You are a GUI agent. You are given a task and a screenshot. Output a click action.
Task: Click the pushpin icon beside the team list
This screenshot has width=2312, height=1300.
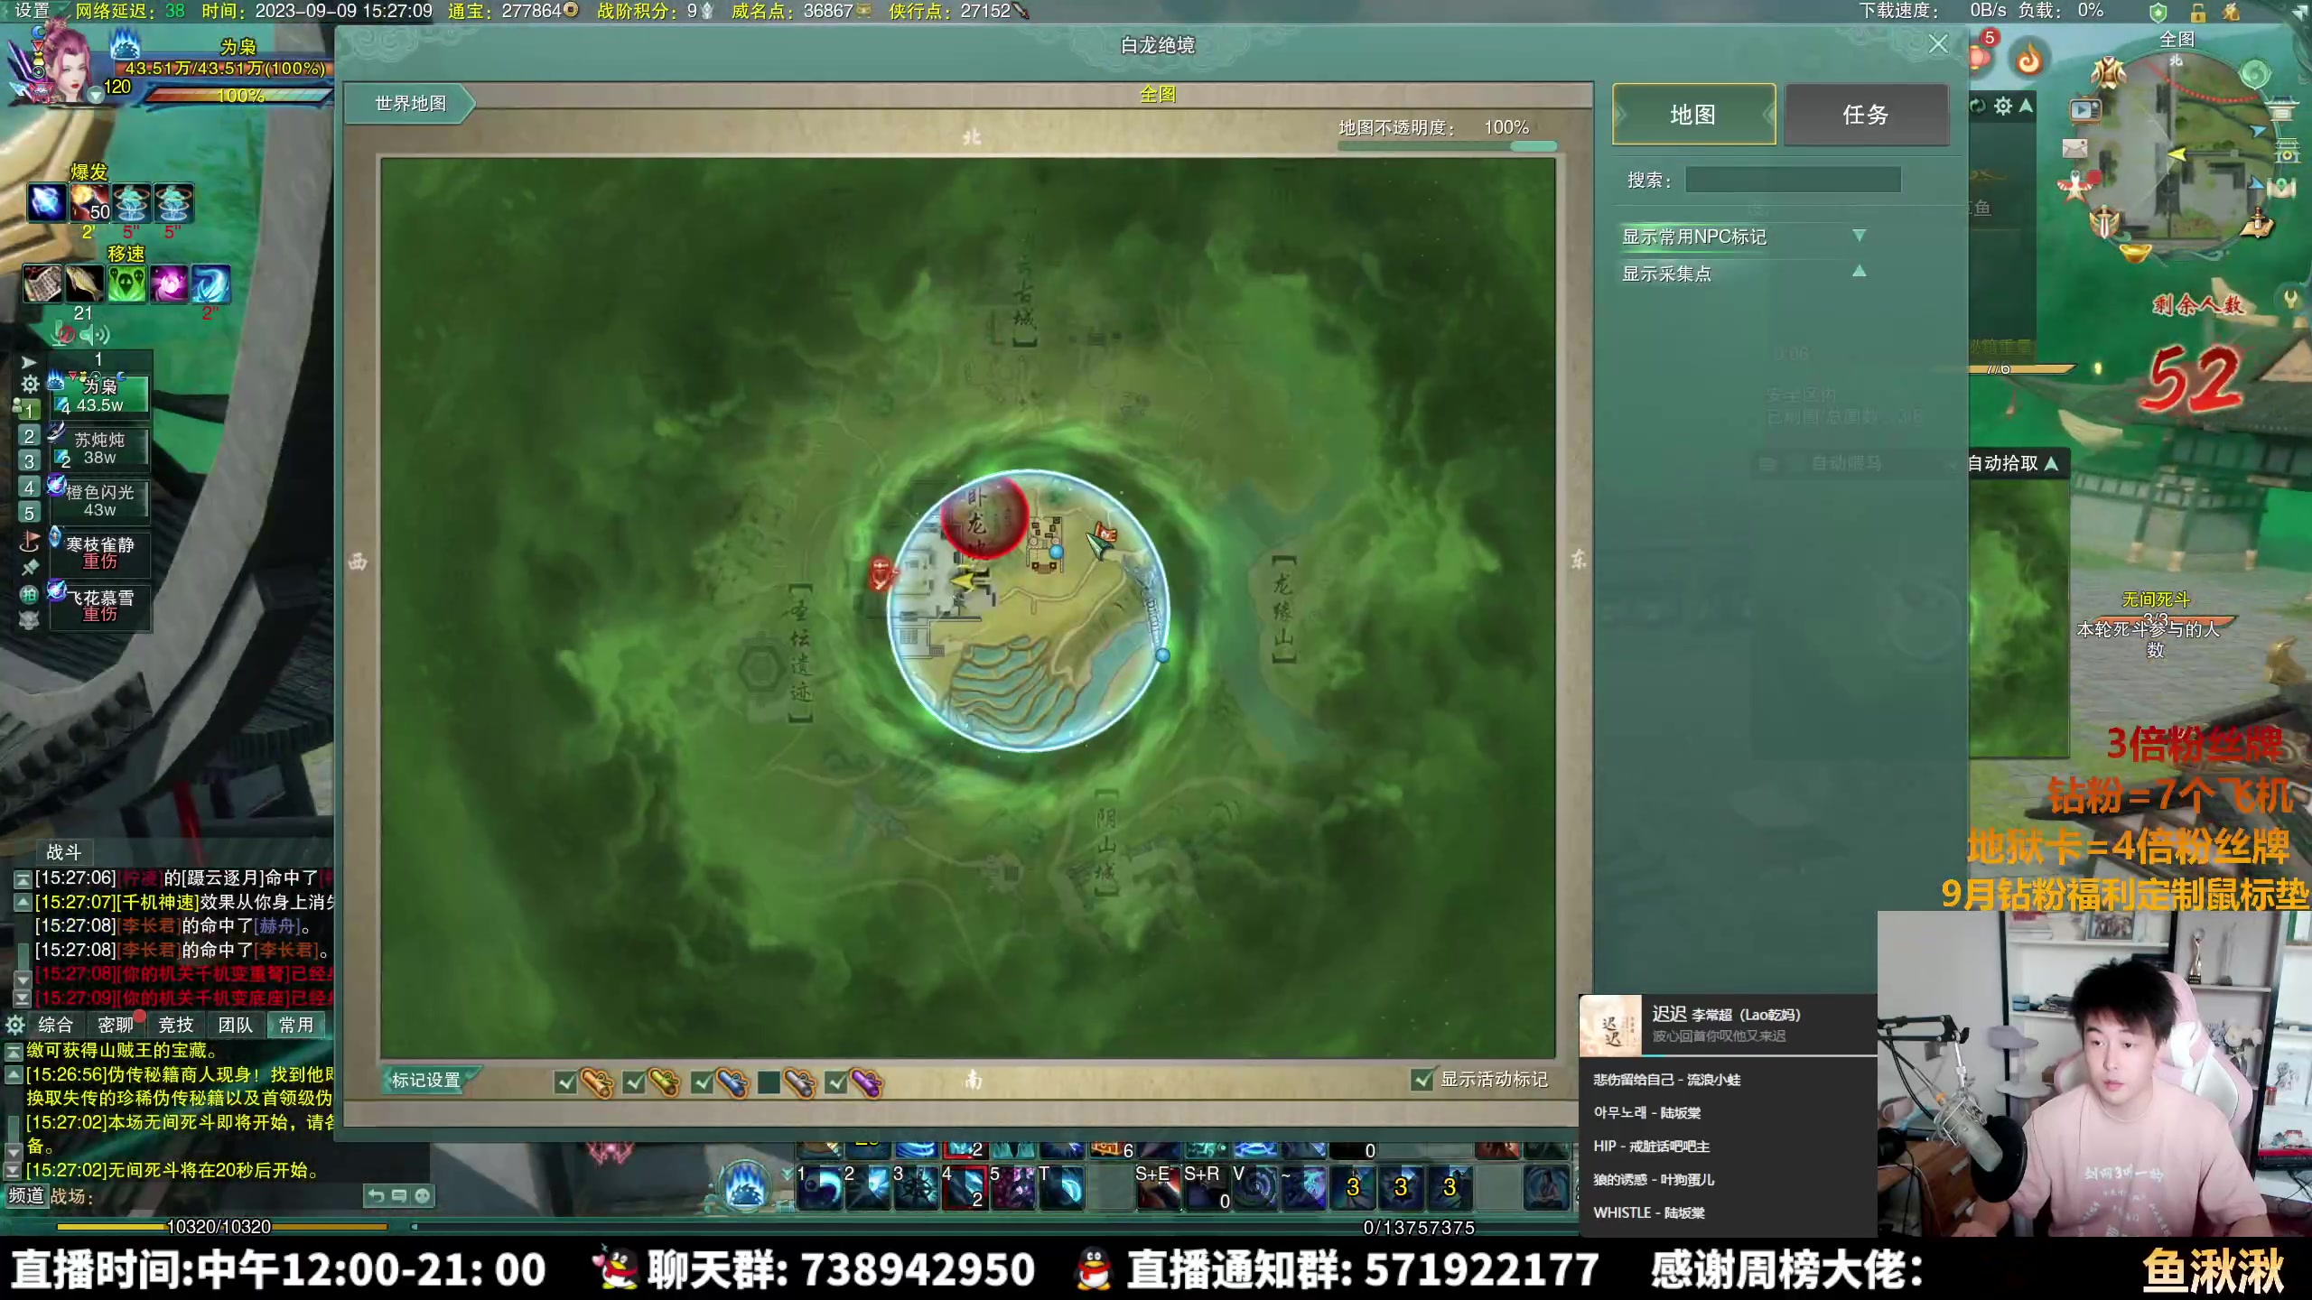click(29, 568)
